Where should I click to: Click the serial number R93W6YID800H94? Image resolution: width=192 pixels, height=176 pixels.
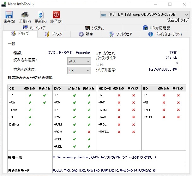click(163, 69)
